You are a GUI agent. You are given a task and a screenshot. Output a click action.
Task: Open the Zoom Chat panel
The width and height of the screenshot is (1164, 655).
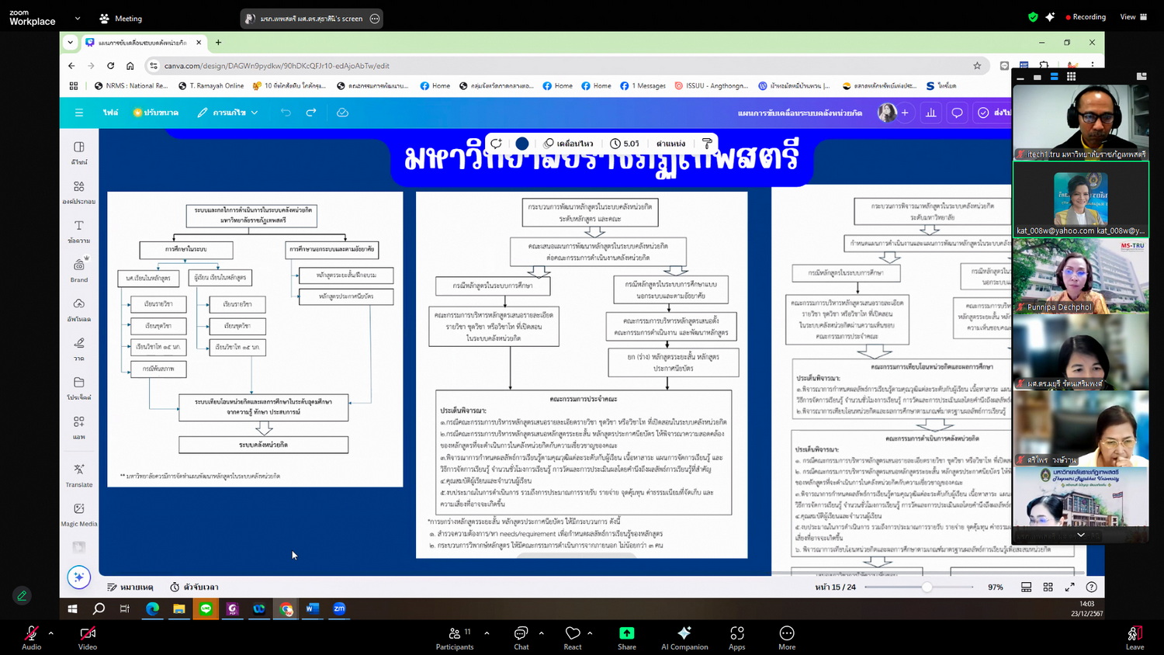pos(521,637)
